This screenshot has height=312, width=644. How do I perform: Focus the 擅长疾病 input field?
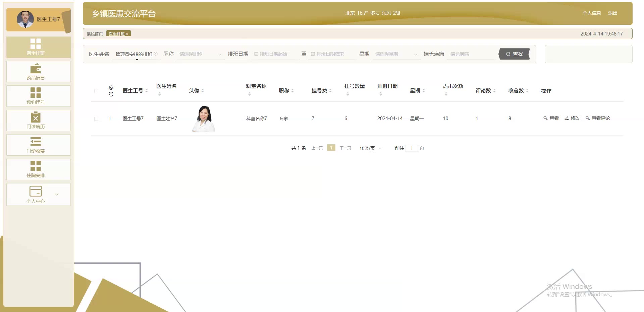[x=471, y=54]
